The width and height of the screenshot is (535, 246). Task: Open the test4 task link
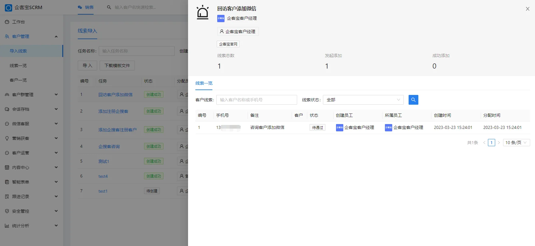(x=103, y=176)
